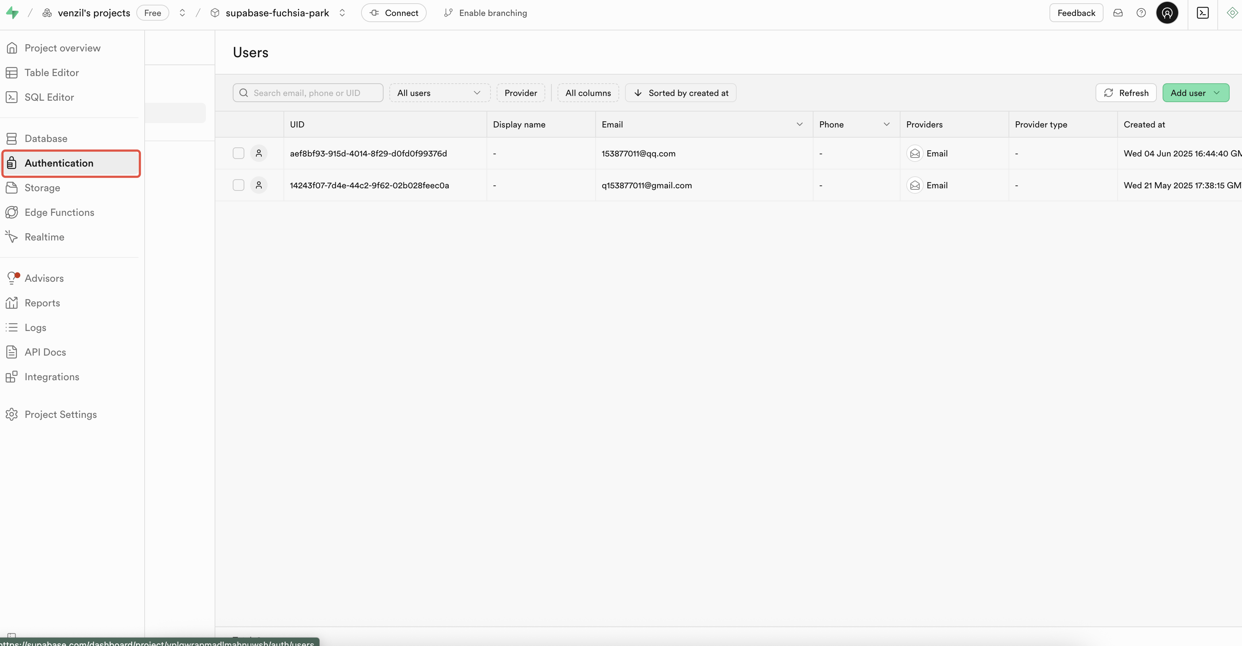Viewport: 1242px width, 646px height.
Task: Click the Supabase logo icon
Action: point(13,13)
